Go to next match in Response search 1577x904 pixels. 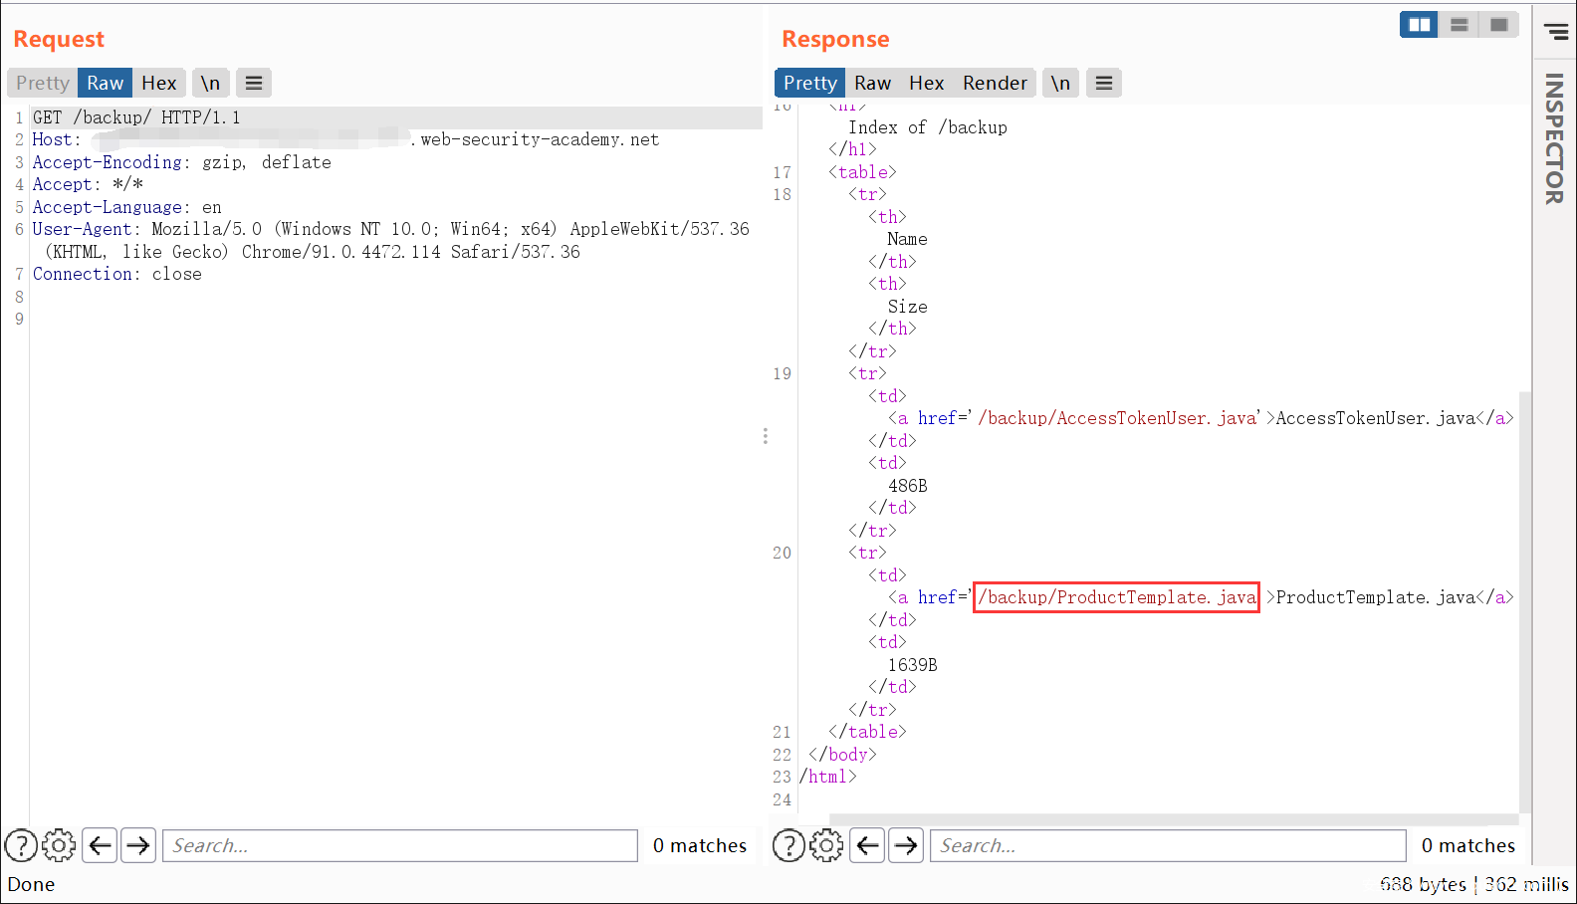pyautogui.click(x=906, y=845)
